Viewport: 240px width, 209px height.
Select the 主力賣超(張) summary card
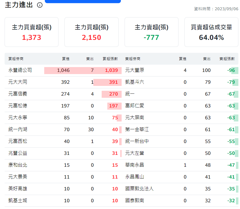pyautogui.click(x=151, y=32)
